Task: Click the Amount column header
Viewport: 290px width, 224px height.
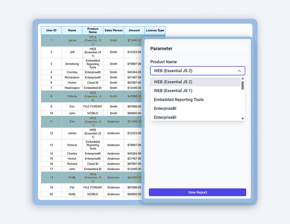Action: pos(134,30)
